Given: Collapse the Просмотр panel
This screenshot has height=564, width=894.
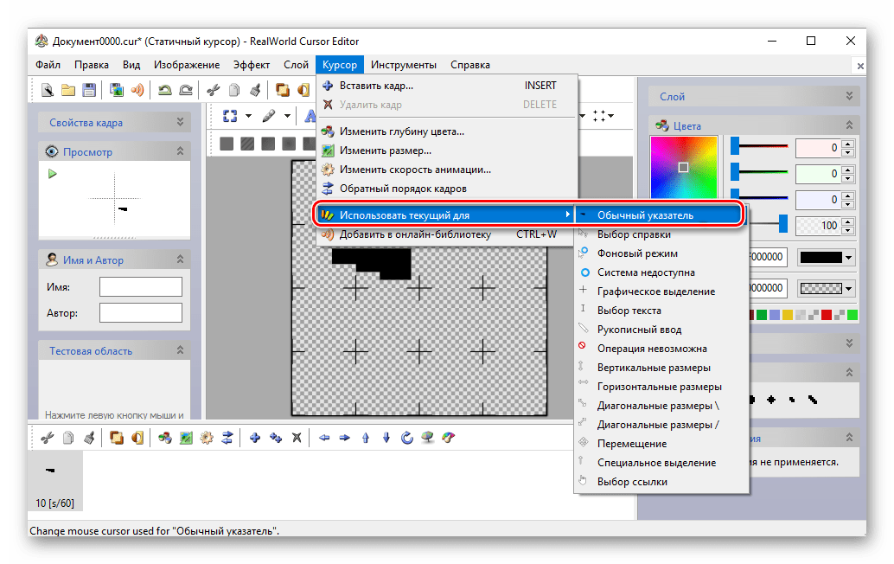Looking at the screenshot, I should [181, 151].
